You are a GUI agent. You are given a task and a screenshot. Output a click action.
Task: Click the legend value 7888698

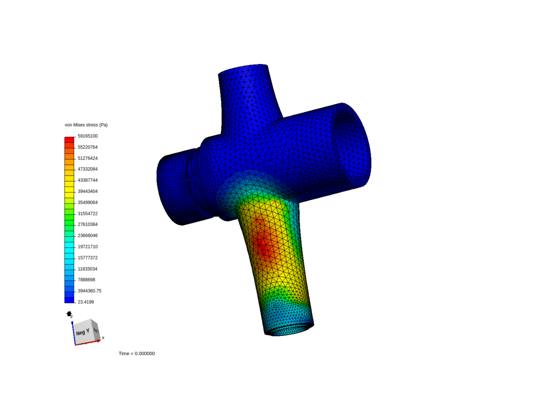coord(87,280)
